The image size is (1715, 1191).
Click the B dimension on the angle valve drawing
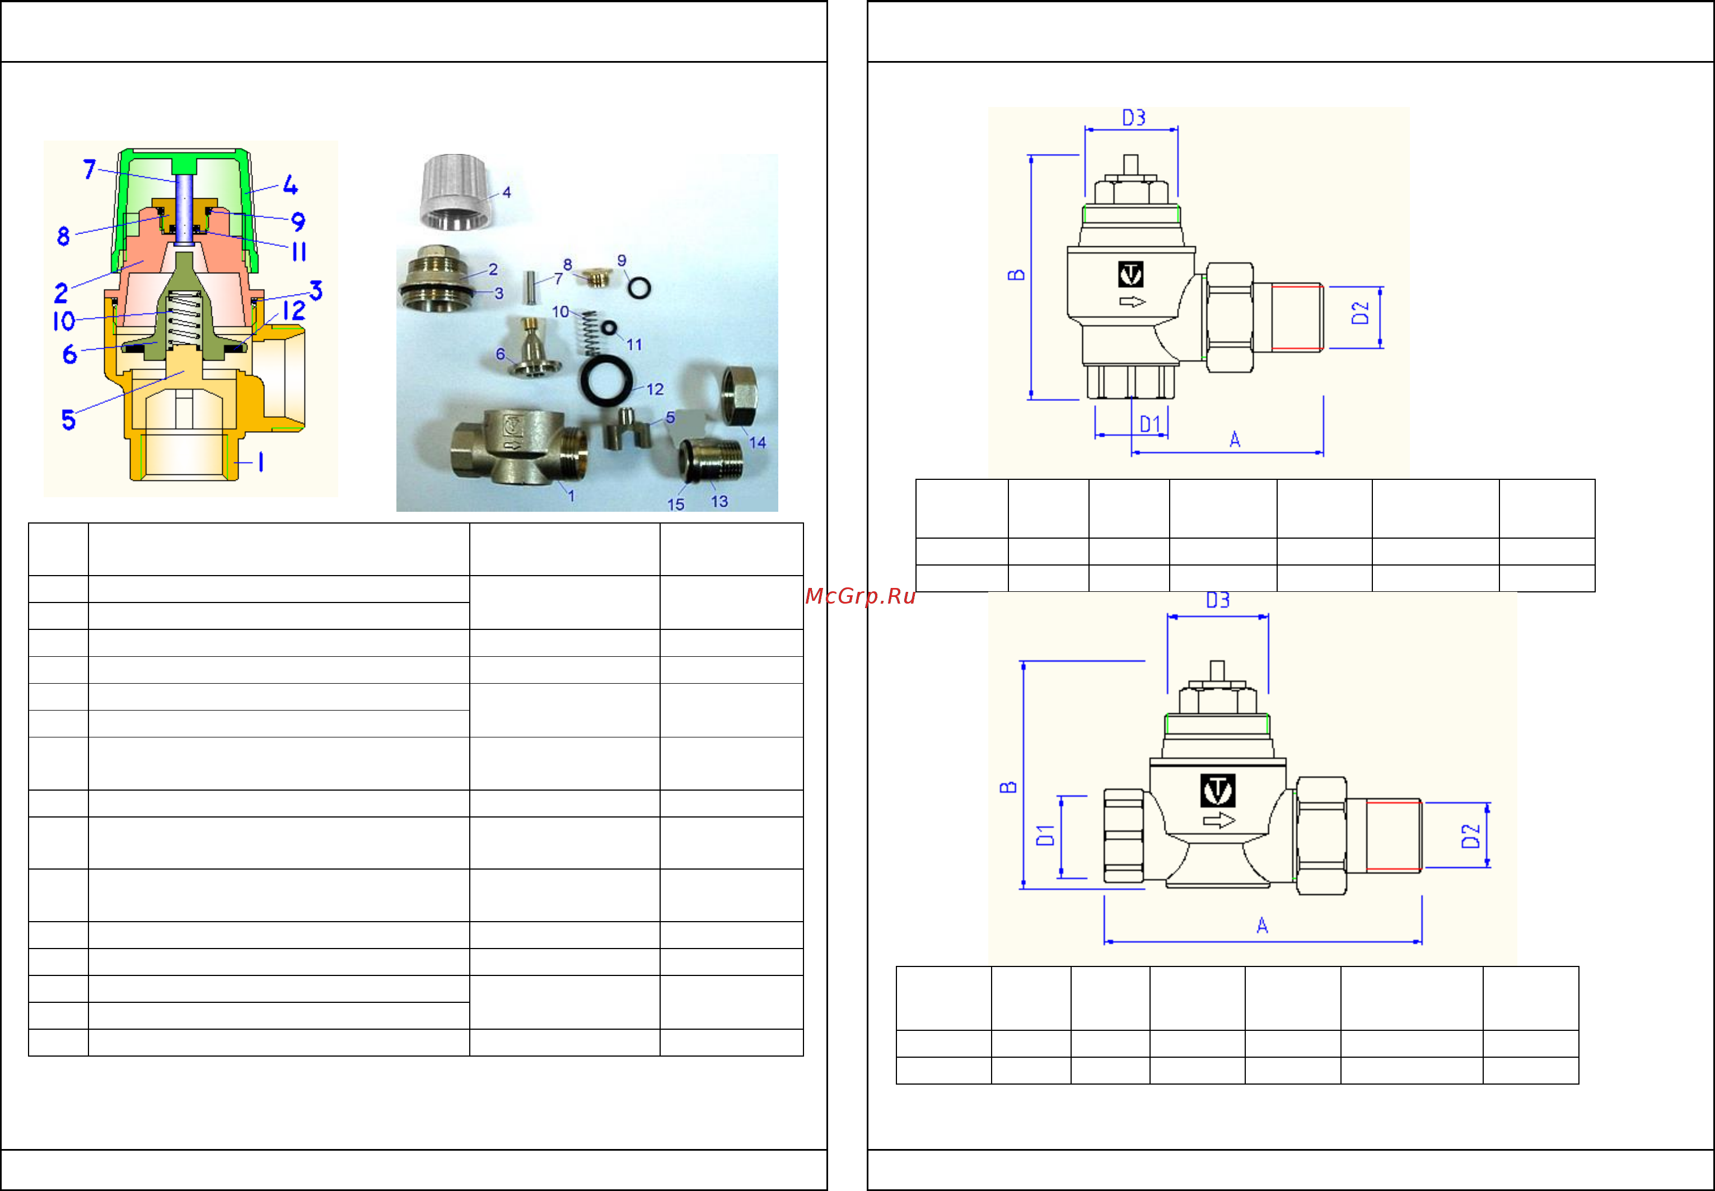[x=1017, y=274]
